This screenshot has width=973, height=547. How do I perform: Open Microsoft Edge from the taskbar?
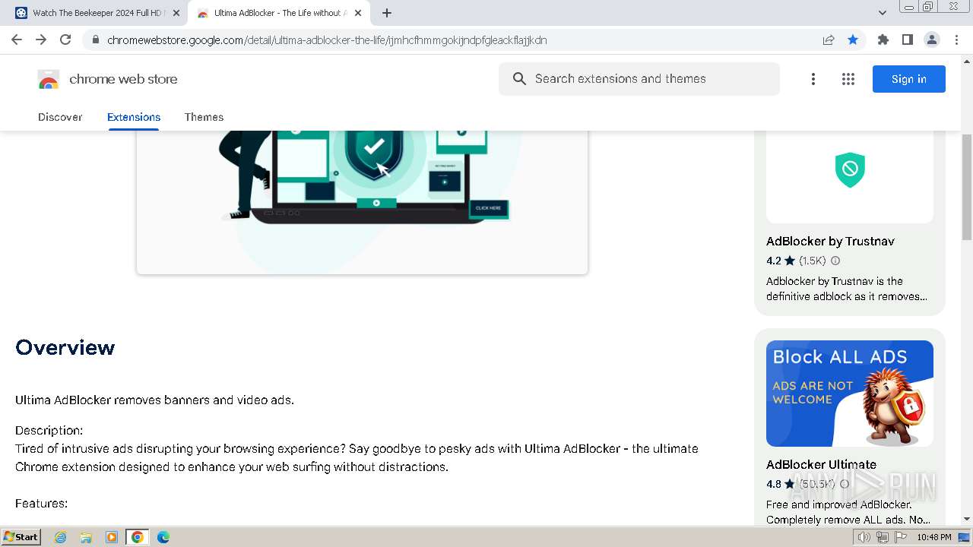[163, 537]
